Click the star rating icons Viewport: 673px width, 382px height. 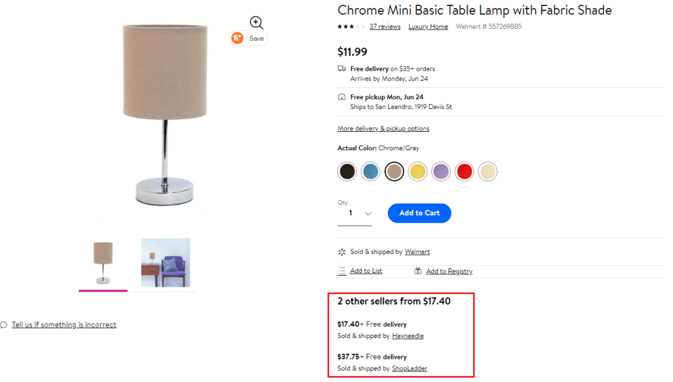[x=351, y=27]
